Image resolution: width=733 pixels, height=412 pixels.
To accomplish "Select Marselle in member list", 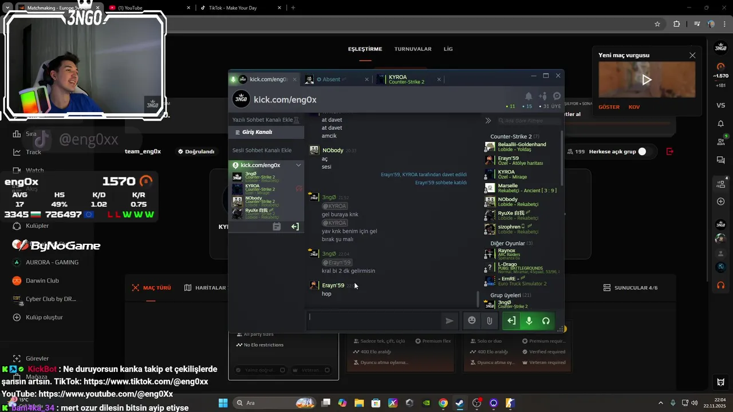I will click(522, 188).
